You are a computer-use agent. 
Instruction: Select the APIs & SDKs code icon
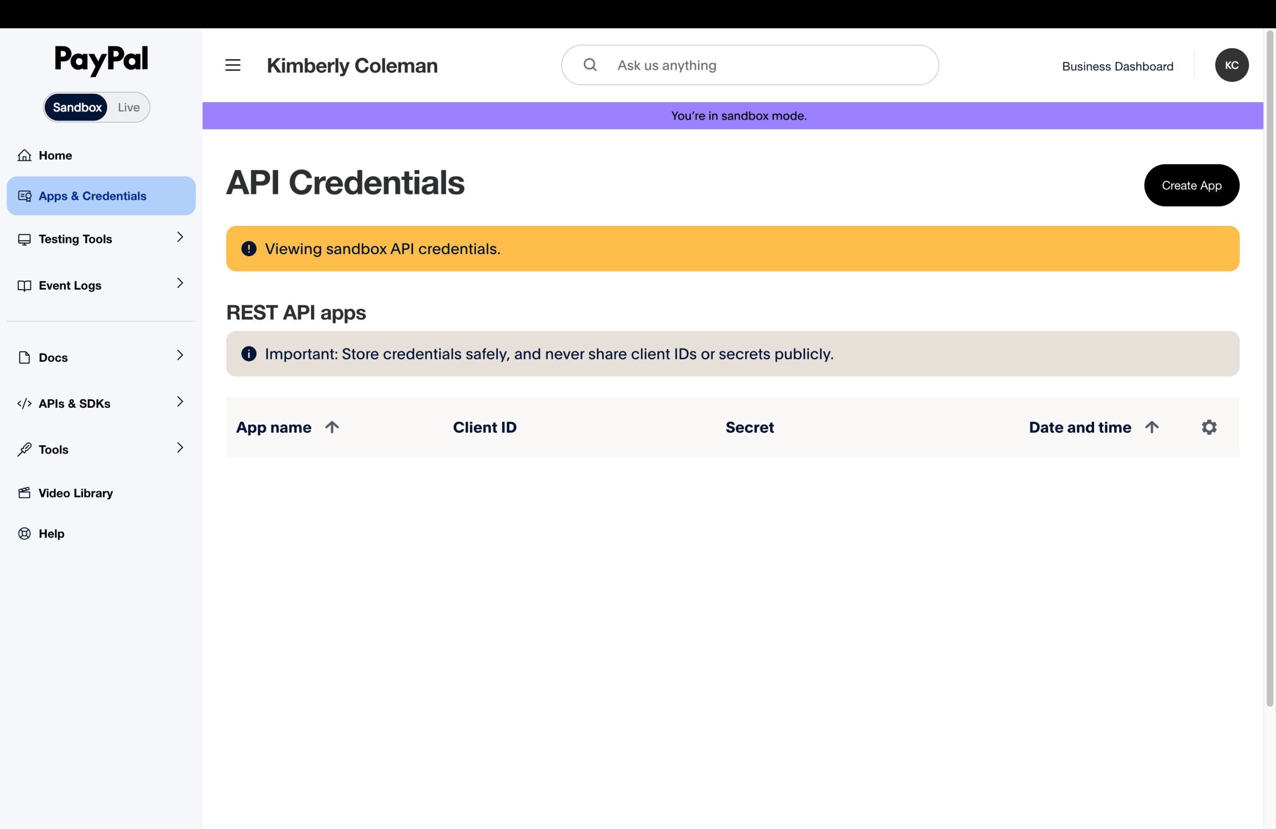click(x=24, y=403)
